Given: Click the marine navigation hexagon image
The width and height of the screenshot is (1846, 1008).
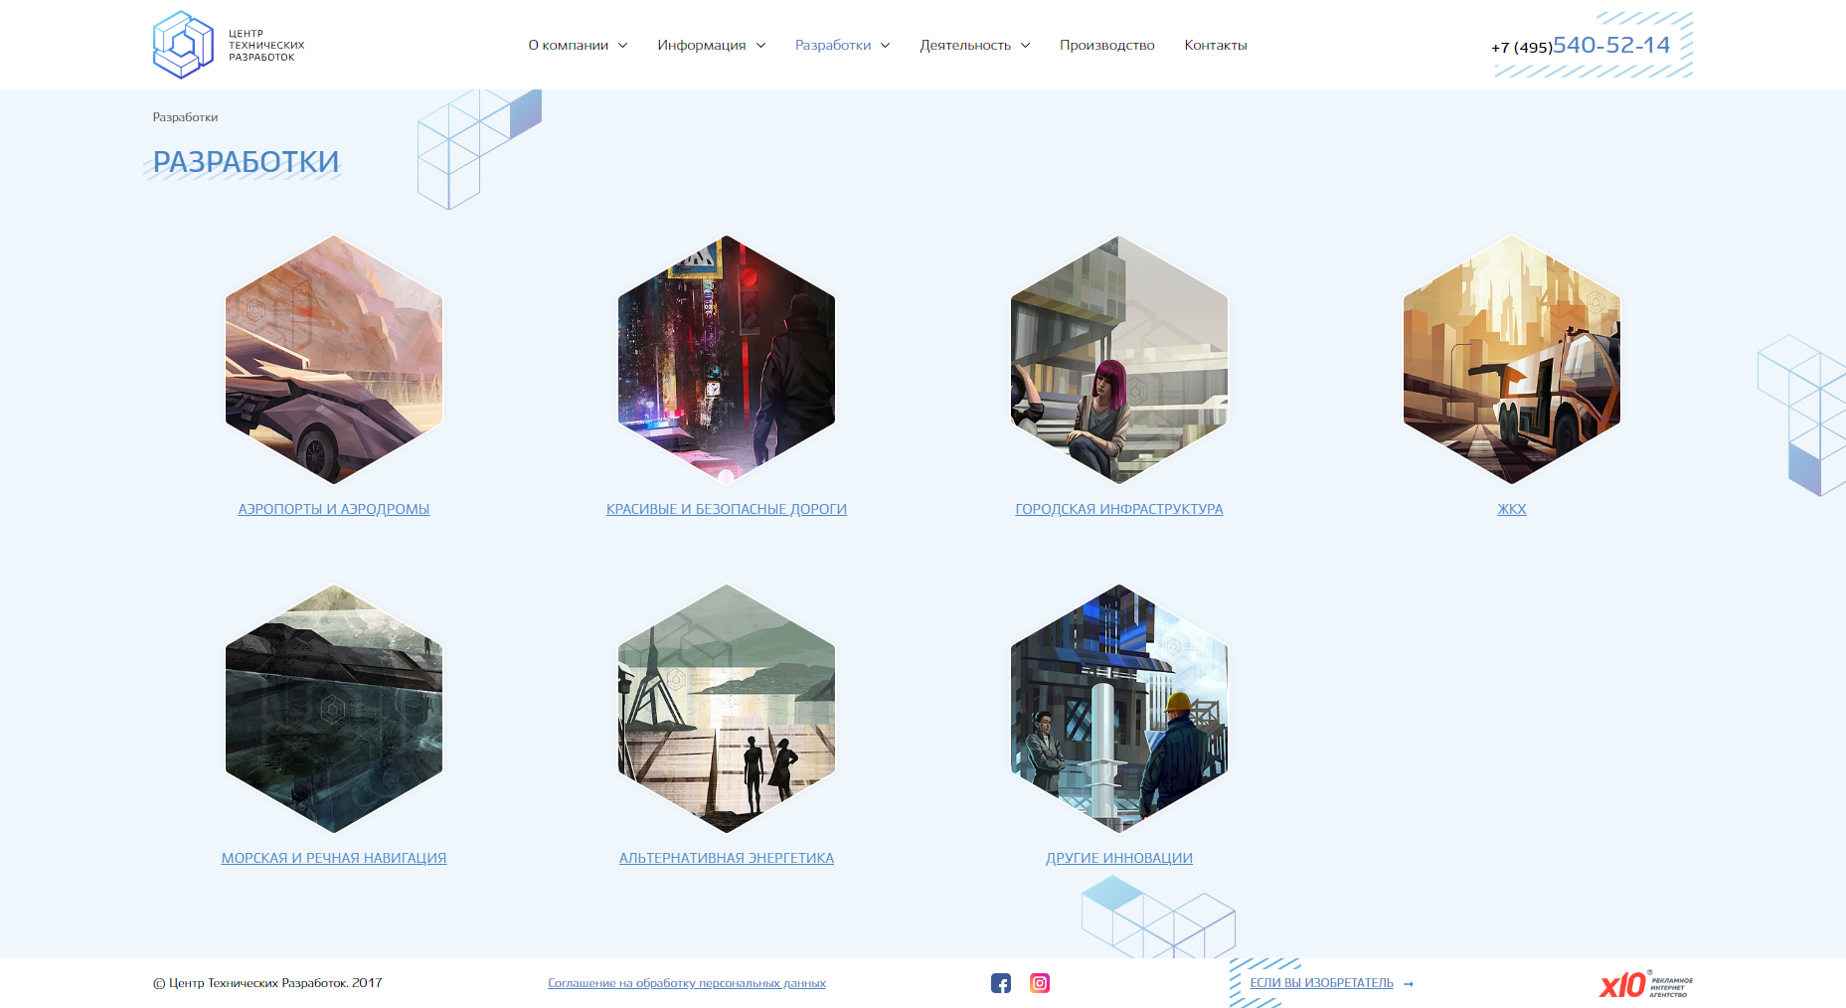Looking at the screenshot, I should tap(334, 709).
